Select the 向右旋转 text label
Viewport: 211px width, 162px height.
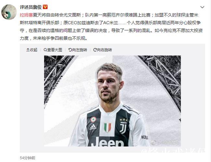[x=105, y=50]
